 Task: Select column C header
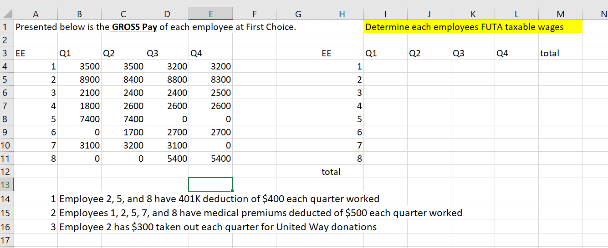[x=123, y=14]
